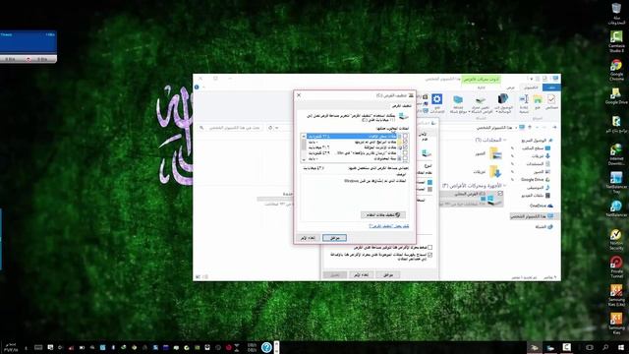
Task: Launch Private Tunnel from the desktop
Action: click(x=616, y=267)
